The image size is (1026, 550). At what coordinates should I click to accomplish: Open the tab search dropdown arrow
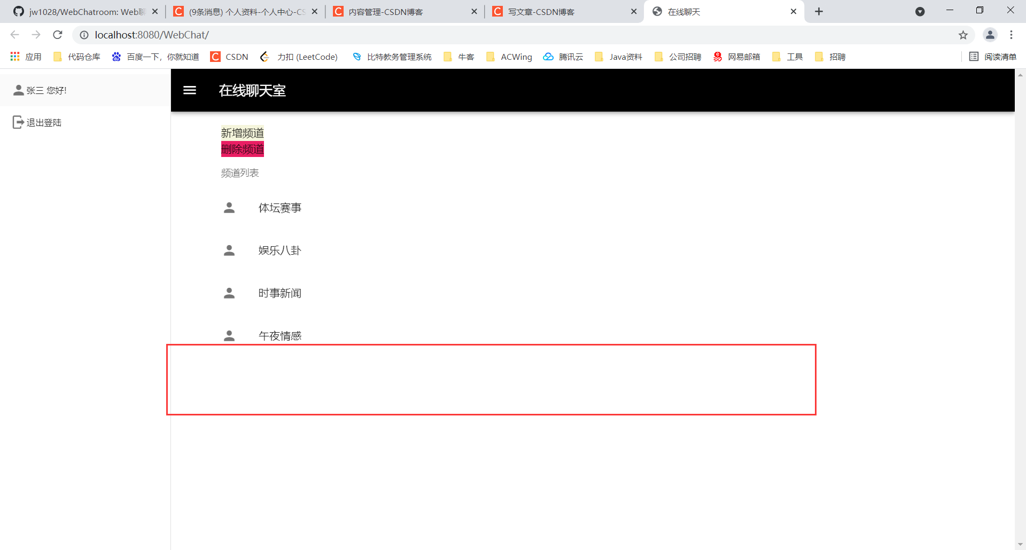920,11
